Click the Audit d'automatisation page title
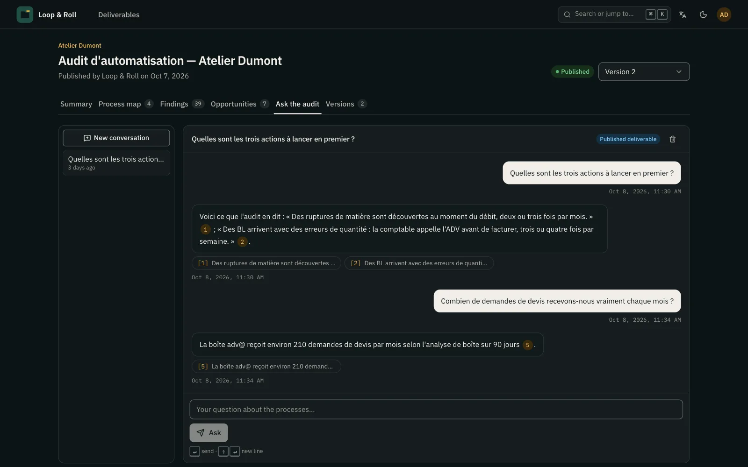This screenshot has width=748, height=467. click(170, 61)
